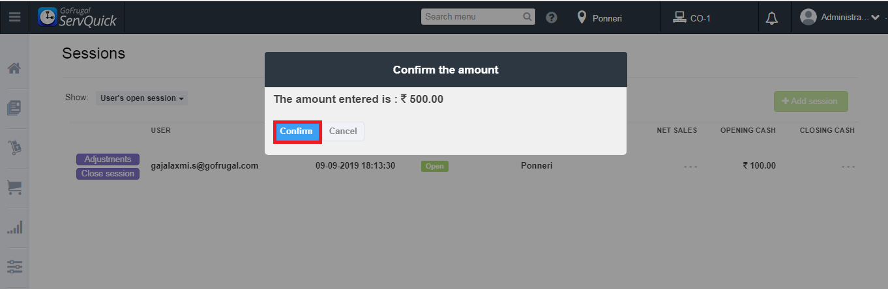Open the hamburger menu icon
This screenshot has height=289, width=888.
click(14, 18)
